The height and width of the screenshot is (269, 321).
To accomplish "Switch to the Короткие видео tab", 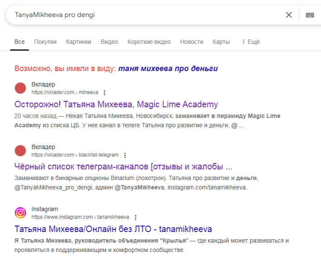I will [149, 42].
